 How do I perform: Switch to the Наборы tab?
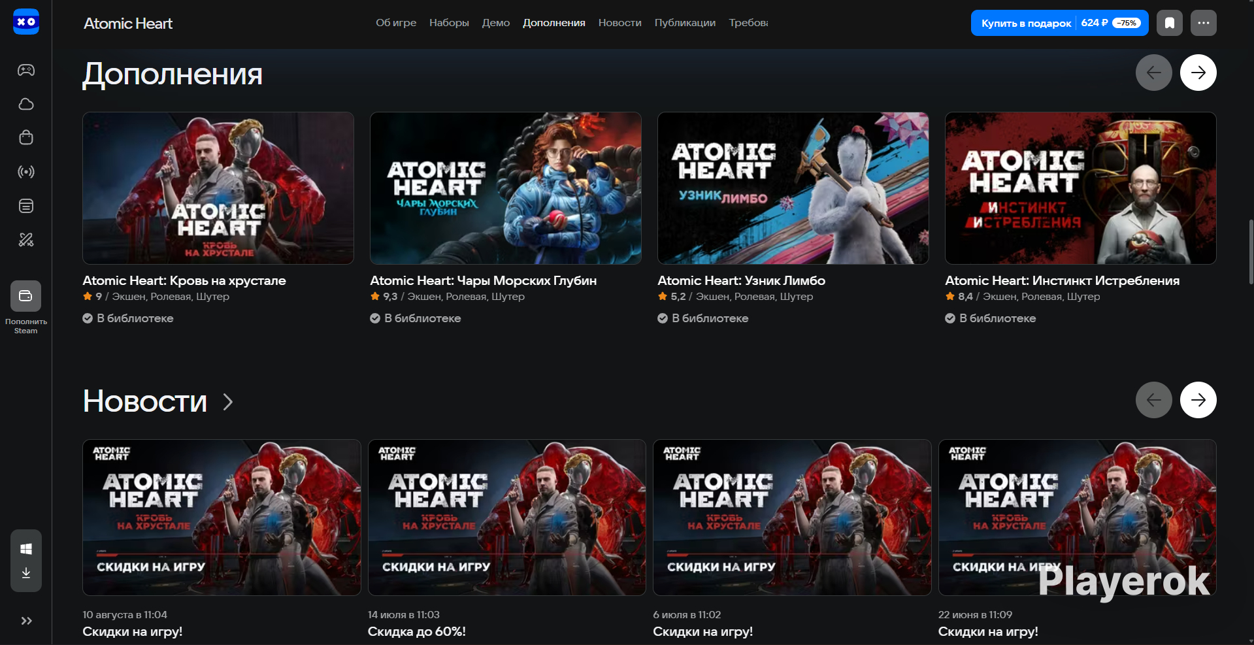(x=449, y=23)
